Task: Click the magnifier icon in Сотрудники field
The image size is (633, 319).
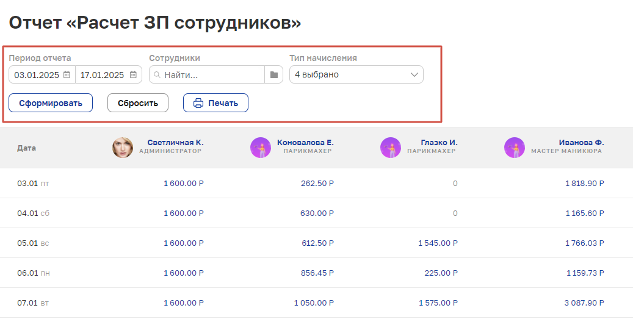Action: click(157, 75)
